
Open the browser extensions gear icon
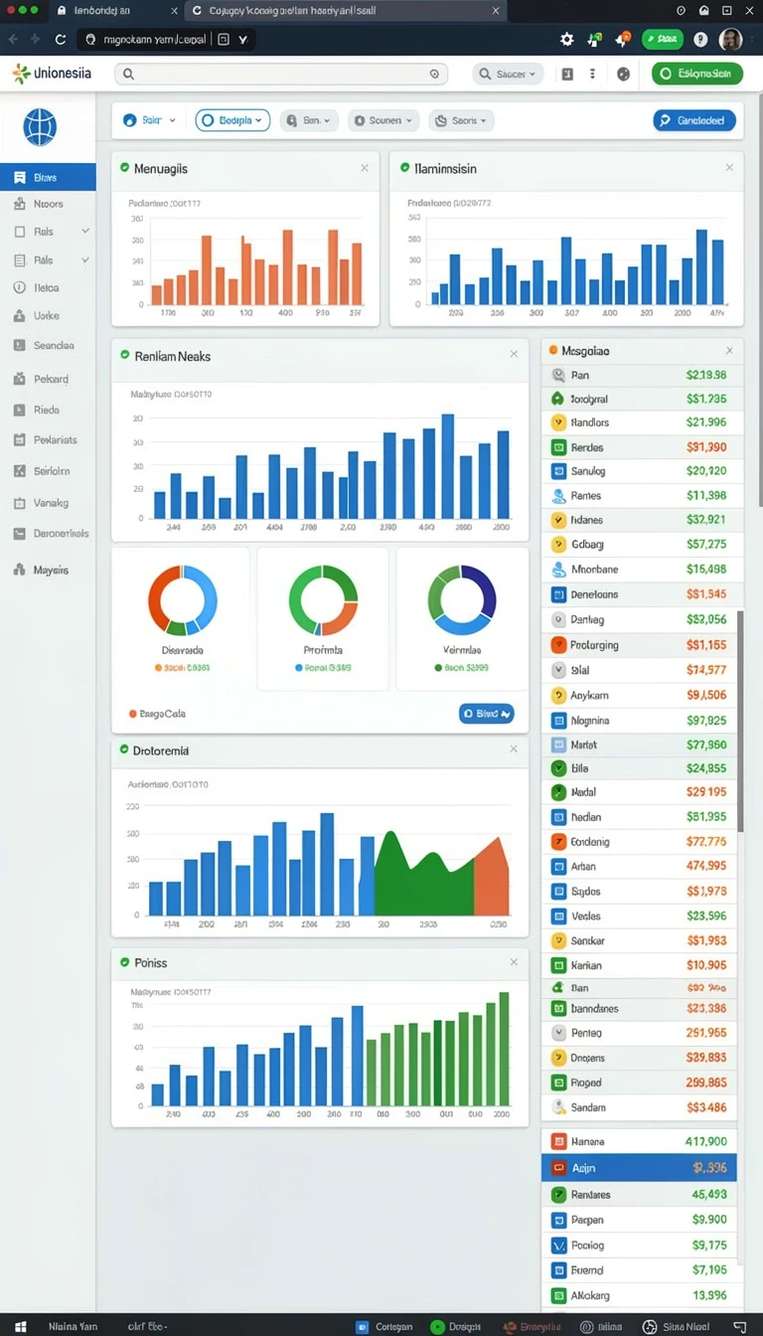click(x=566, y=40)
